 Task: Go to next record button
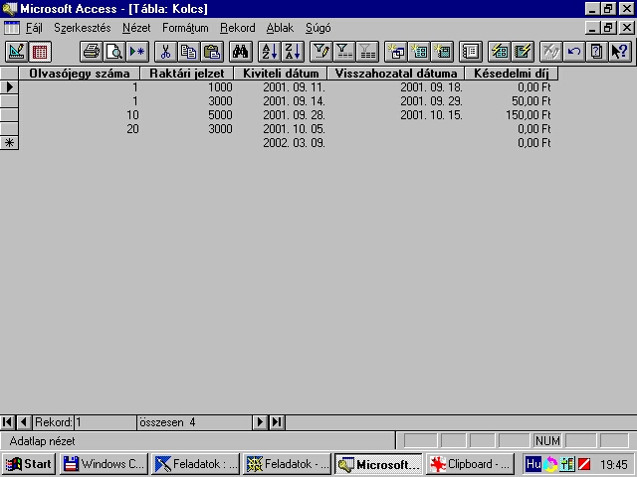pos(260,422)
